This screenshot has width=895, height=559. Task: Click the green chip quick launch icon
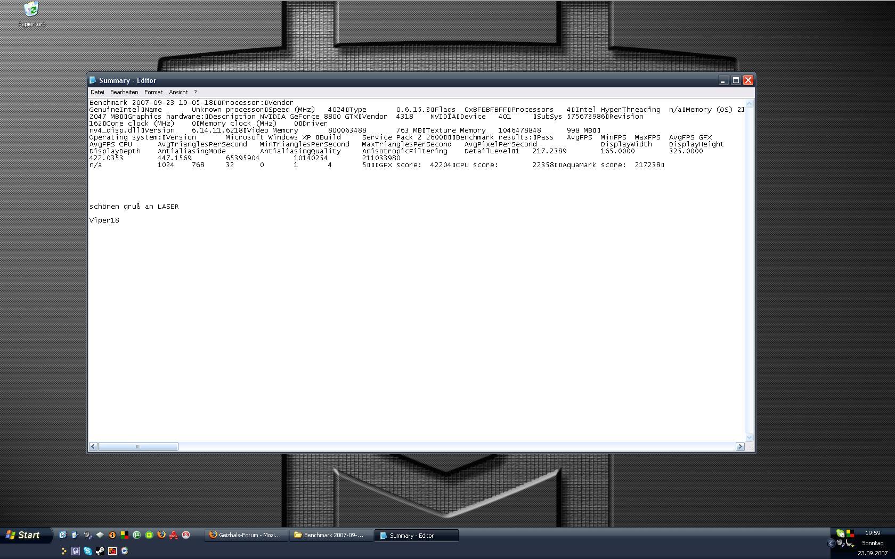tap(149, 535)
